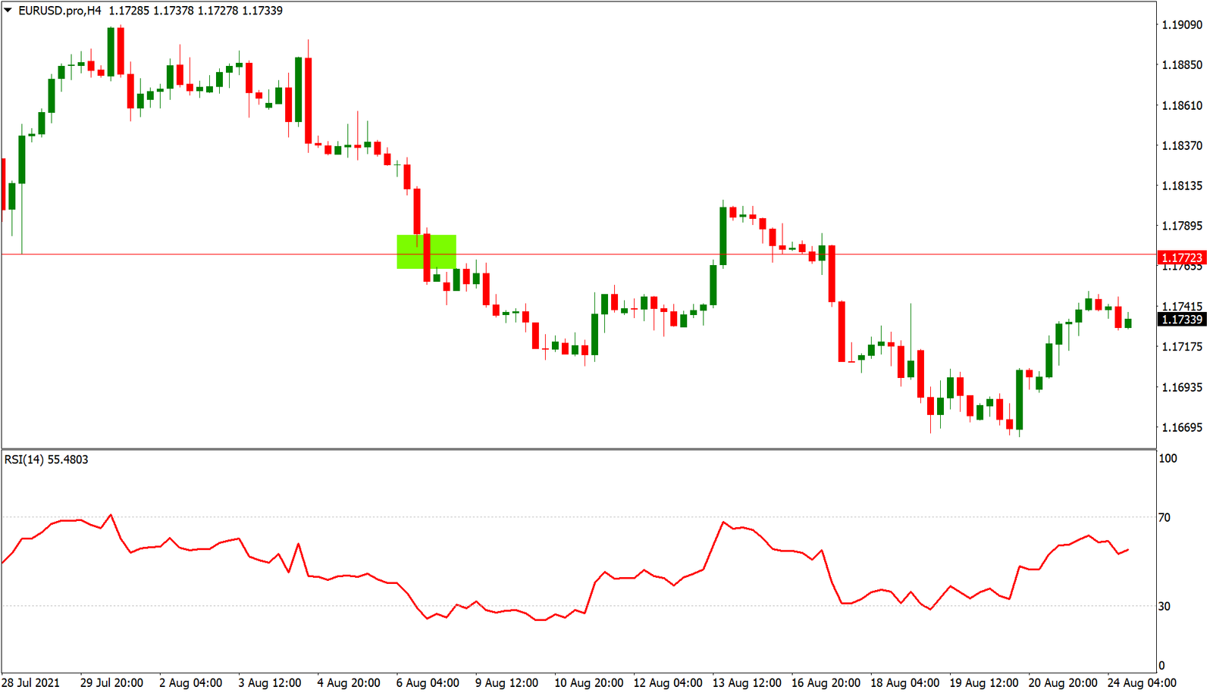This screenshot has width=1213, height=693.
Task: Click the chart title dropdown triangle
Action: [x=8, y=10]
